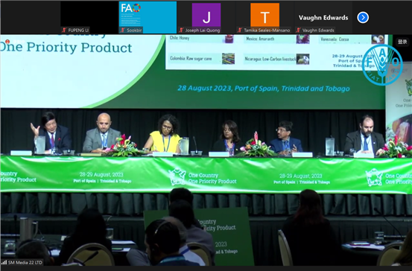Click the red recording indicator on shared video
This screenshot has height=271, width=412.
click(7, 42)
